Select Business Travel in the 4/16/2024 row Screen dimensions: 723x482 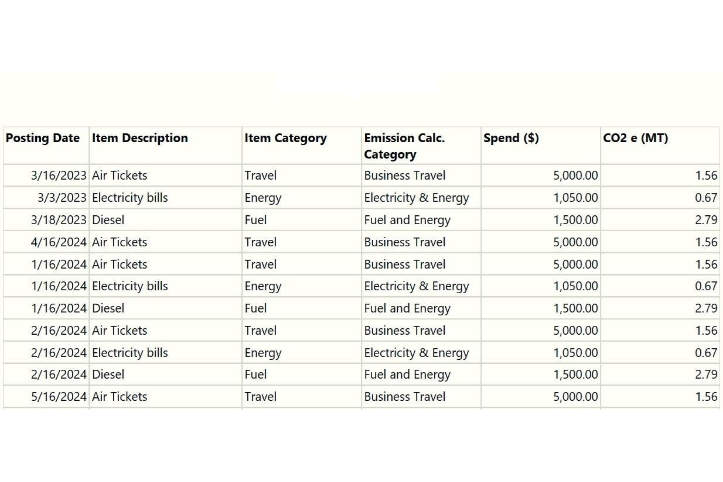pyautogui.click(x=404, y=242)
